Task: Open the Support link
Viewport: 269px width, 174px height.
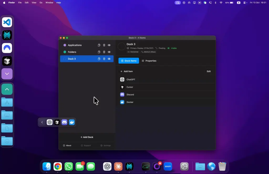Action: 86,145
